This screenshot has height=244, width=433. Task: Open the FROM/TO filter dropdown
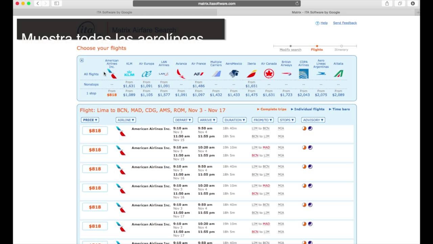coord(263,120)
